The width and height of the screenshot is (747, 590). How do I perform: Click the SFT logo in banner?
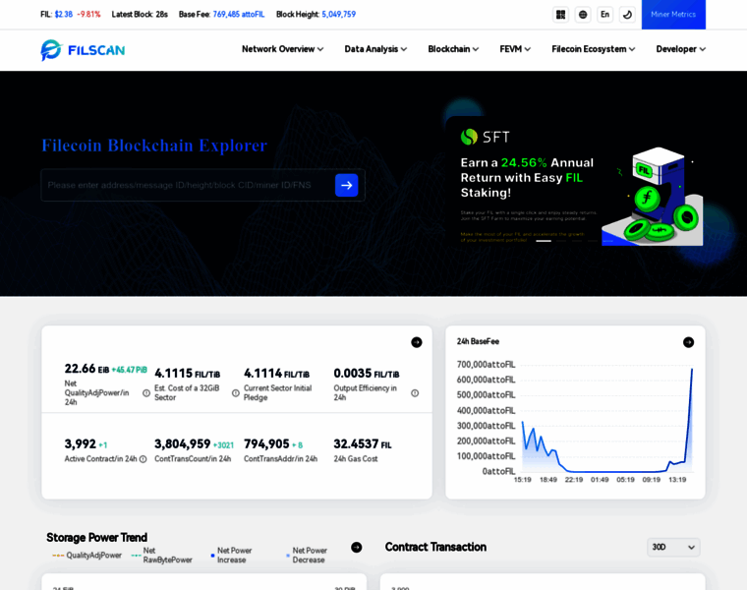(485, 137)
